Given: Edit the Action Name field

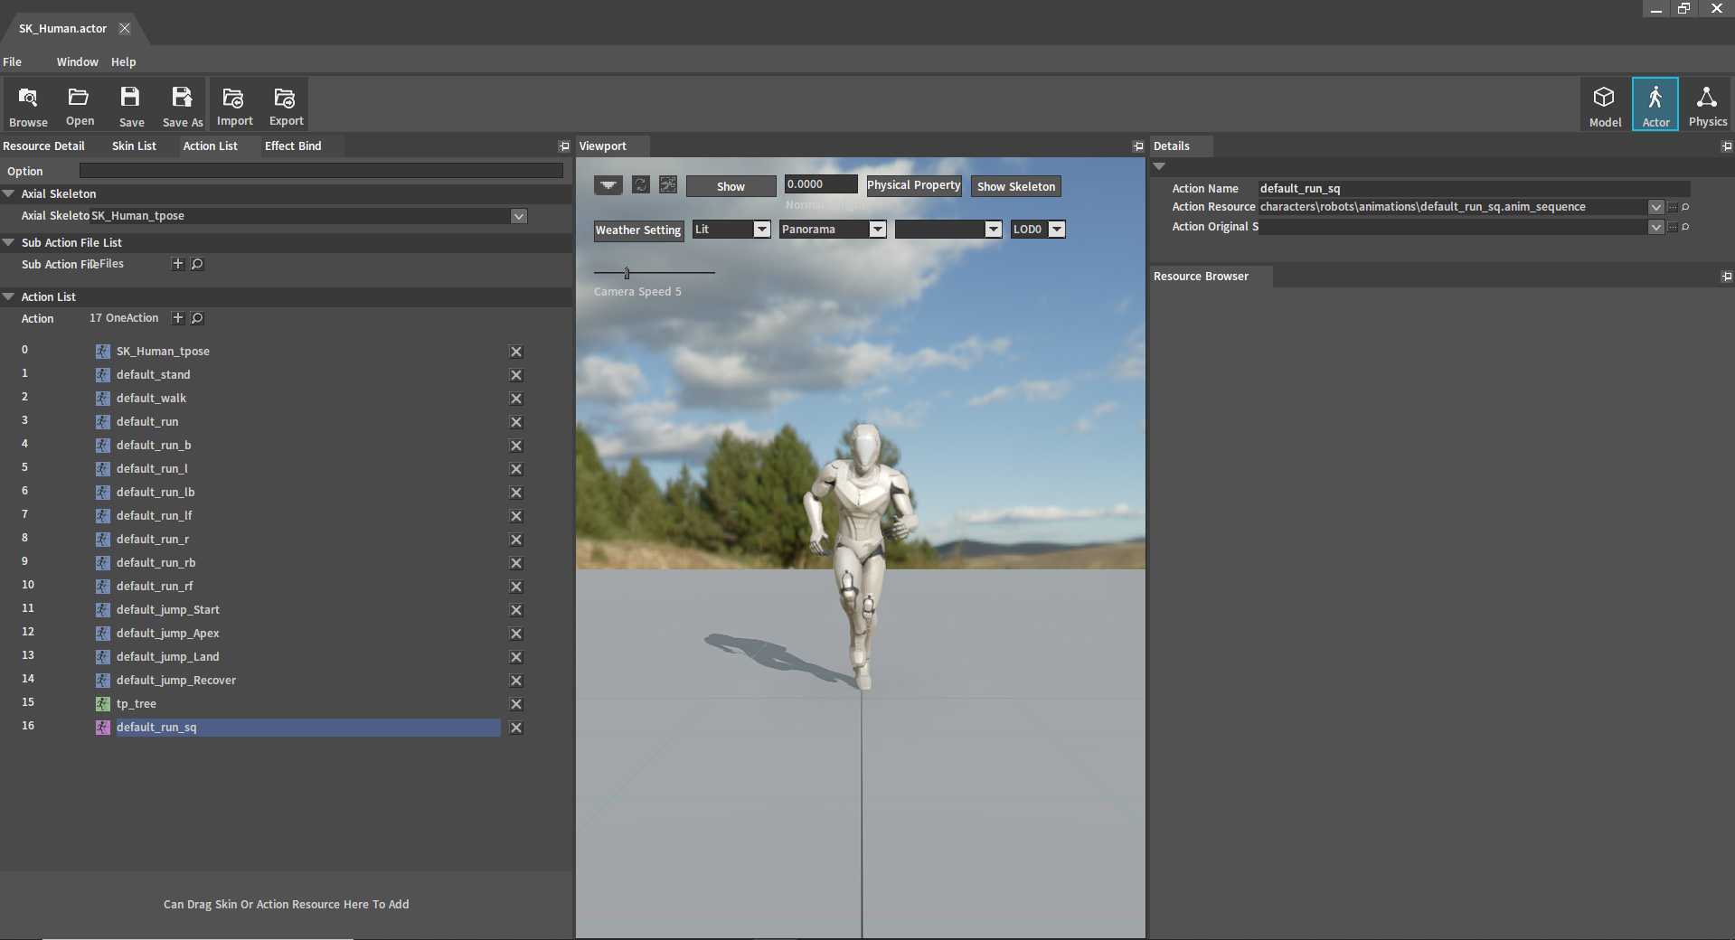Looking at the screenshot, I should (1474, 188).
